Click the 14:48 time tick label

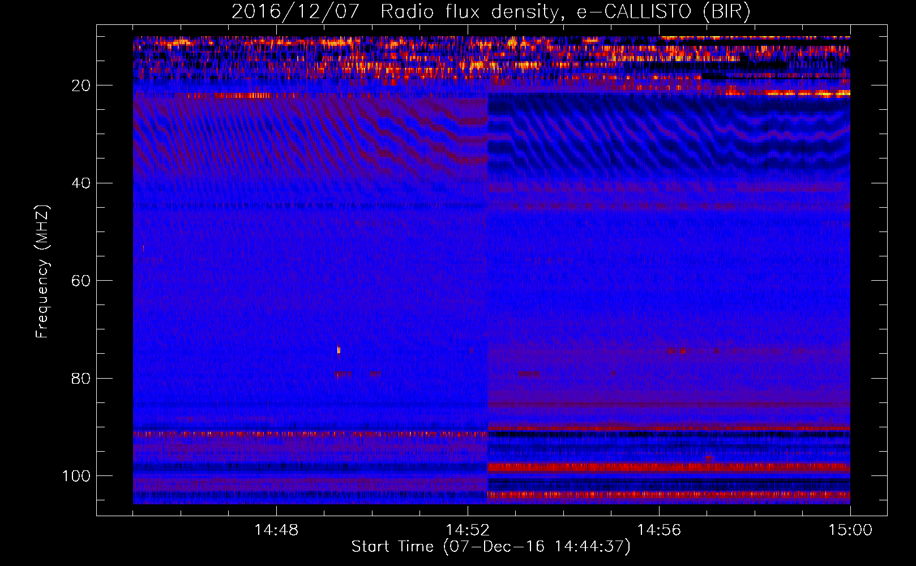(276, 530)
